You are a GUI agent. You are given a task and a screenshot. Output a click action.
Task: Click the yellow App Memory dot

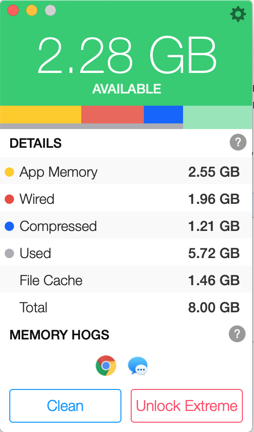9,172
